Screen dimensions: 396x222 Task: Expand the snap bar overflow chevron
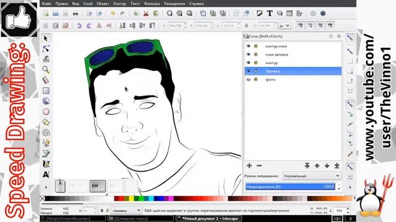350,187
